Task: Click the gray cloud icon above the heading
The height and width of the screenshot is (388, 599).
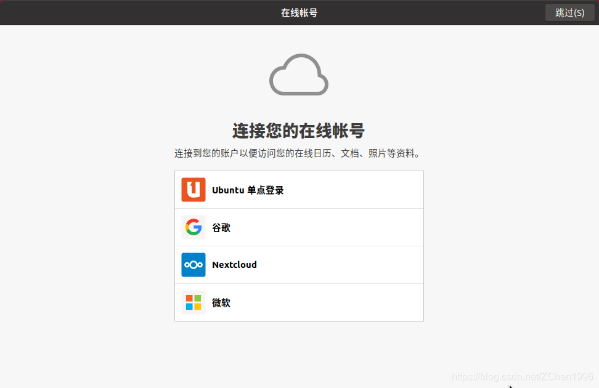Action: [x=299, y=75]
